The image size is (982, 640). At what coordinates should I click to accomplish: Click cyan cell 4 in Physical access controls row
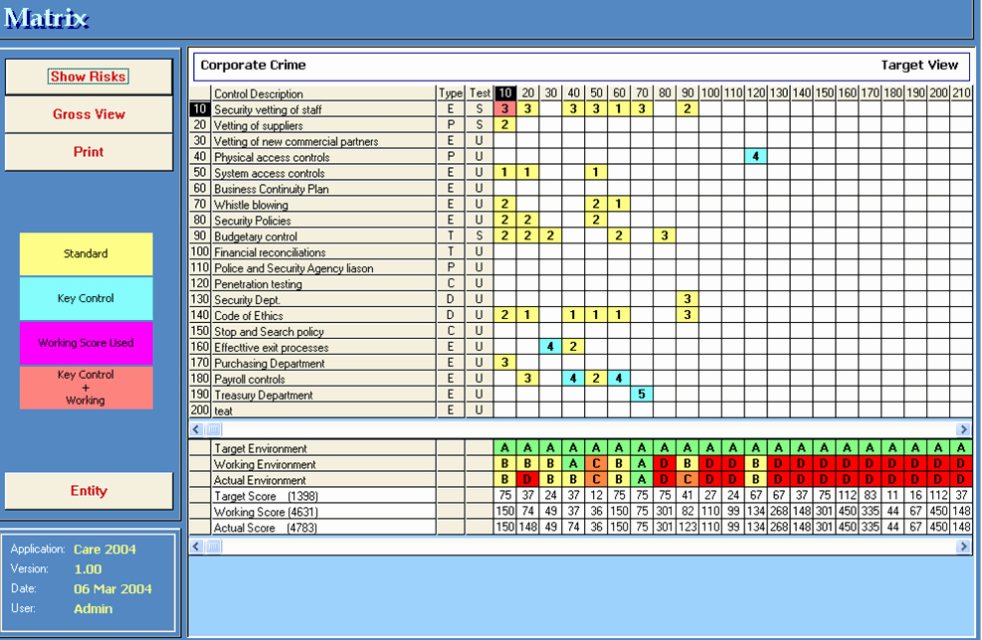(x=756, y=156)
